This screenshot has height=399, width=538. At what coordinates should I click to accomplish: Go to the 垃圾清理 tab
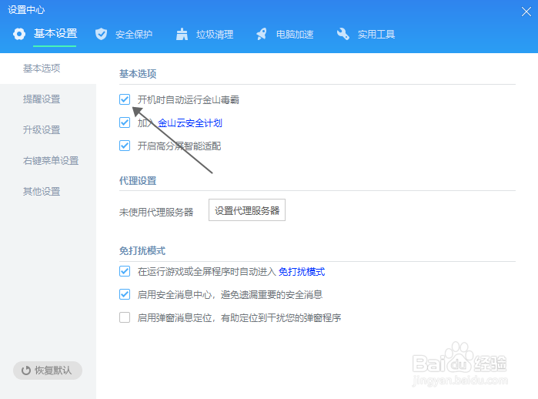pos(215,35)
